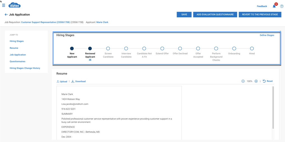Jump to Resume section
The height and width of the screenshot is (142, 285).
[x=14, y=48]
